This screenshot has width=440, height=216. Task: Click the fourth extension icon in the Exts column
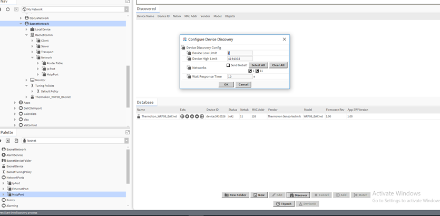(x=197, y=116)
